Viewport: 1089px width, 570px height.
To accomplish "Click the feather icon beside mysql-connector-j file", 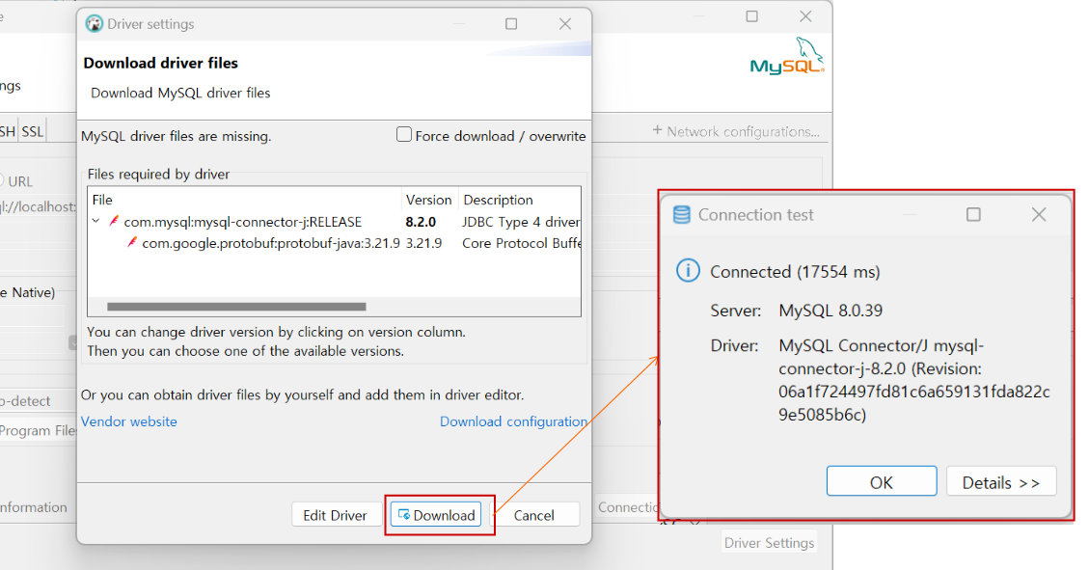I will point(114,222).
